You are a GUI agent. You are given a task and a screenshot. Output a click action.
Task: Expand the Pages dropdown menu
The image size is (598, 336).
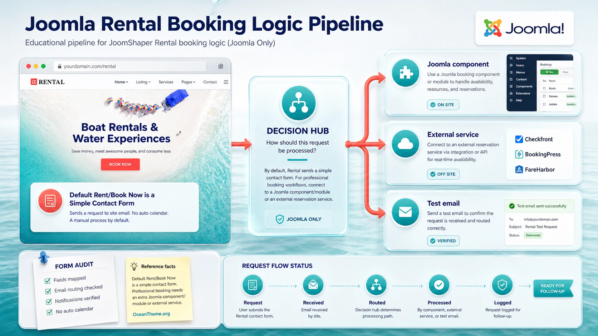click(x=188, y=82)
